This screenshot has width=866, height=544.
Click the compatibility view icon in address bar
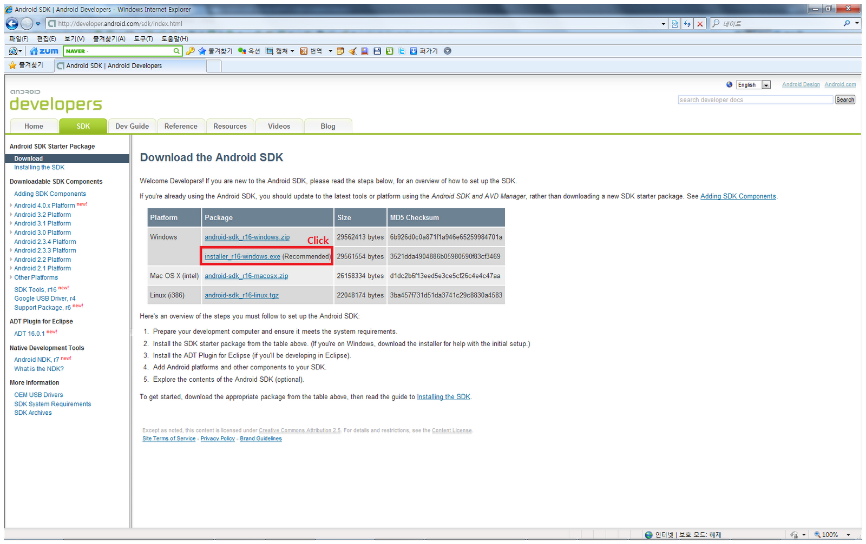coord(674,24)
